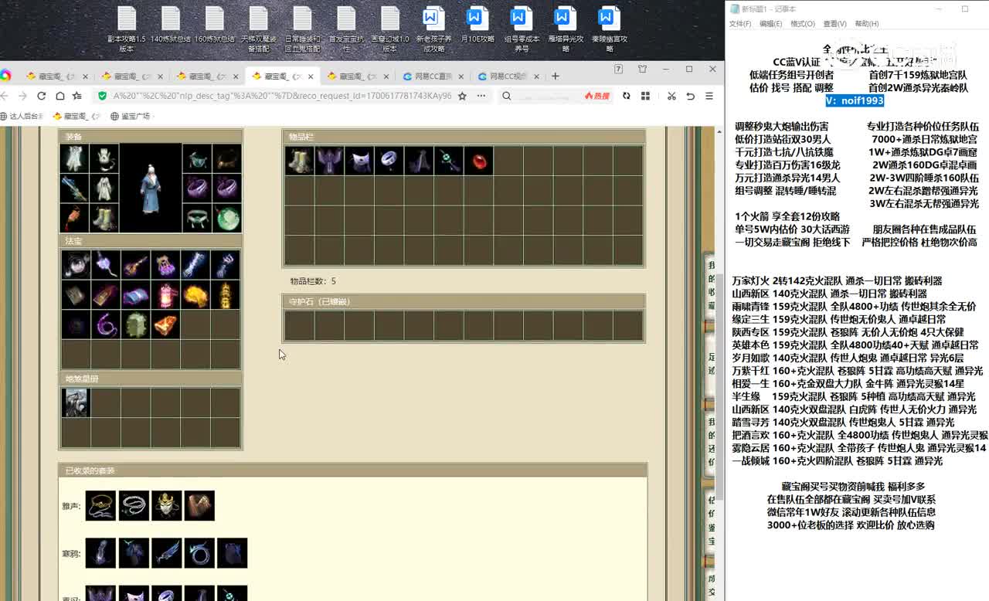Click the green staff item in 物品栏
Screen dimensions: 989x601
[449, 160]
